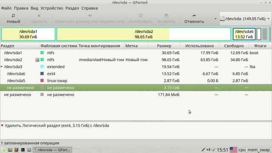Click the 15:51 clock in the taskbar
This screenshot has height=153, width=272.
point(222,150)
